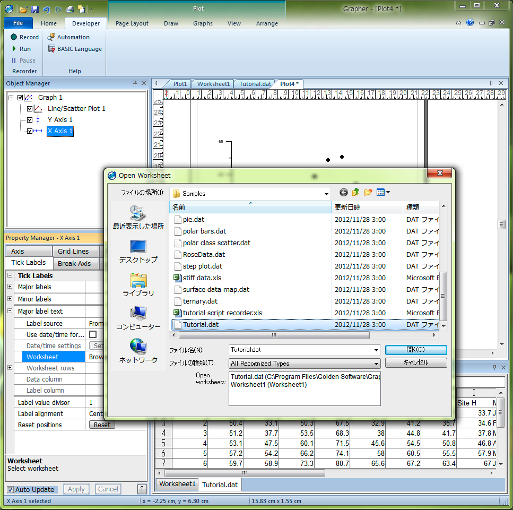Click the Reset positions button
Image resolution: width=513 pixels, height=510 pixels.
click(102, 425)
